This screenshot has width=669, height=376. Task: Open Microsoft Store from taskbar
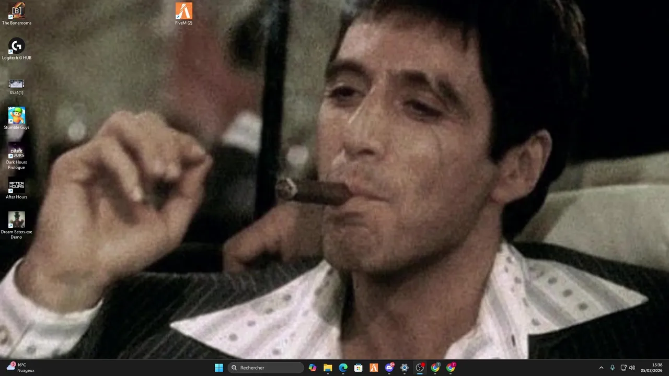click(x=359, y=368)
